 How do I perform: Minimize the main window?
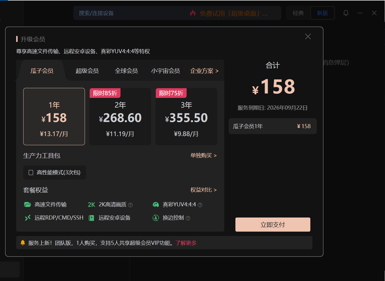pyautogui.click(x=360, y=13)
